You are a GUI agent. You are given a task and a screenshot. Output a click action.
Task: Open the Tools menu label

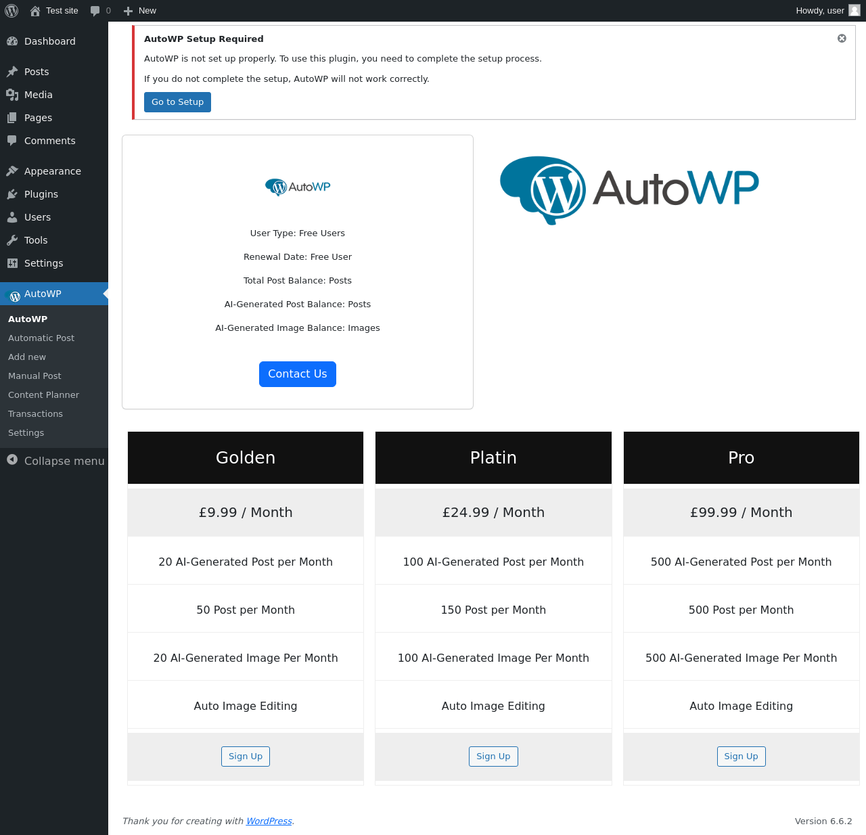tap(36, 240)
